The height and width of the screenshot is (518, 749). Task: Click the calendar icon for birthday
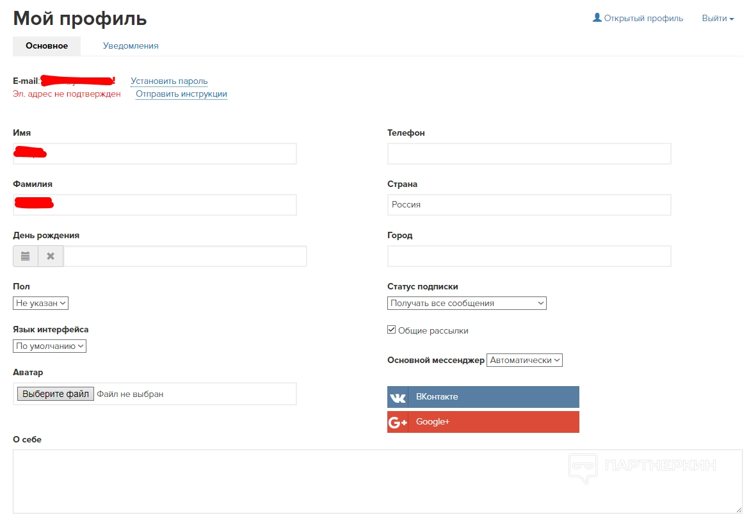point(26,256)
